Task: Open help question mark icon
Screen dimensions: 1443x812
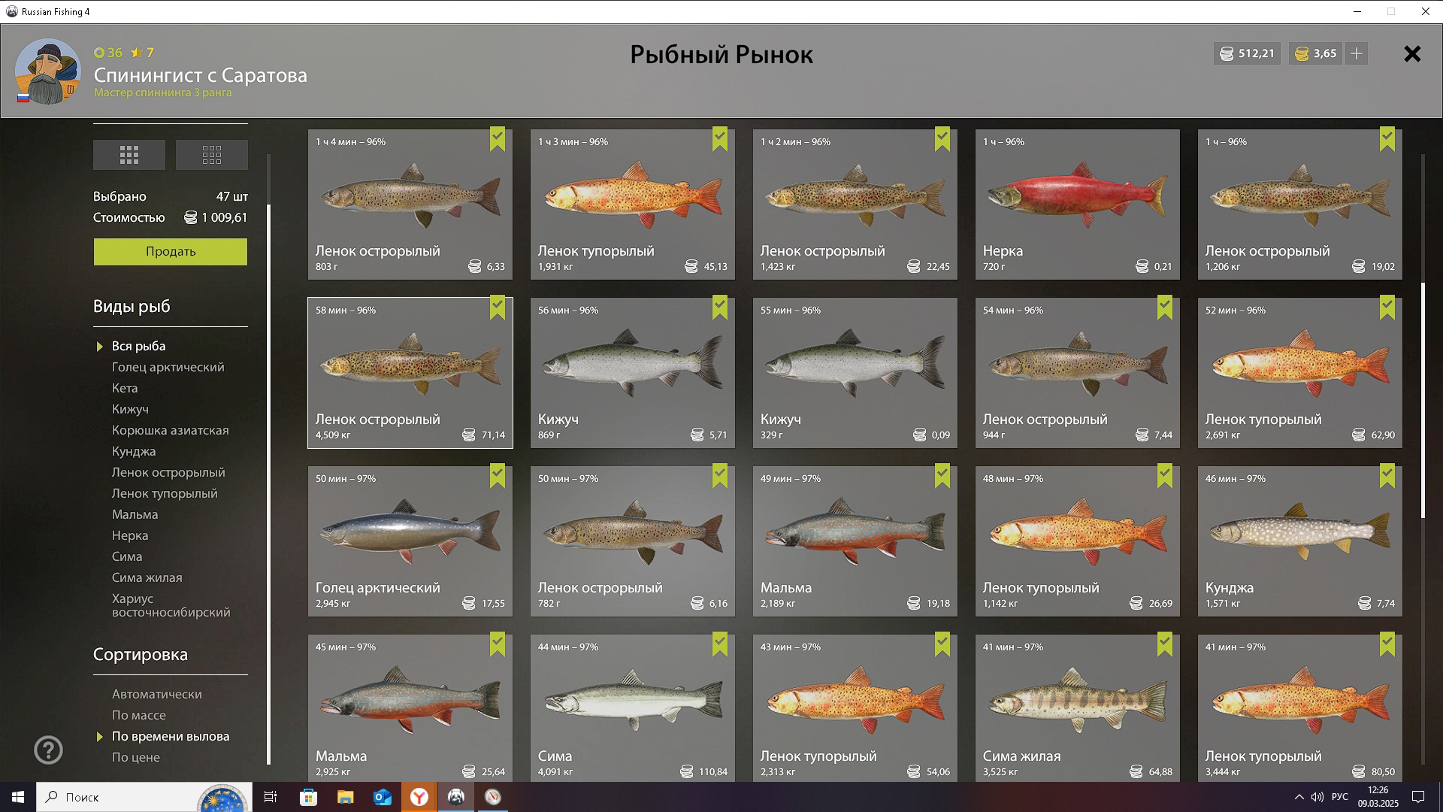Action: pos(48,750)
